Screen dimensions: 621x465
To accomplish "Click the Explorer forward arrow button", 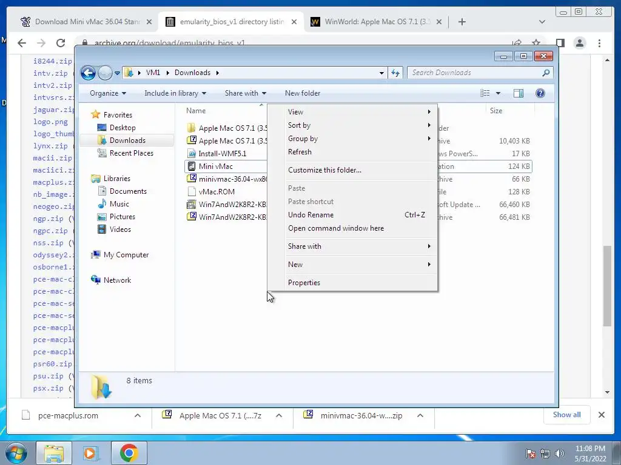I will pos(105,73).
